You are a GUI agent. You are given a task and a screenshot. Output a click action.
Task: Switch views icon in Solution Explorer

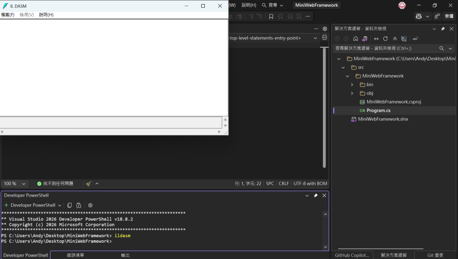[365, 39]
